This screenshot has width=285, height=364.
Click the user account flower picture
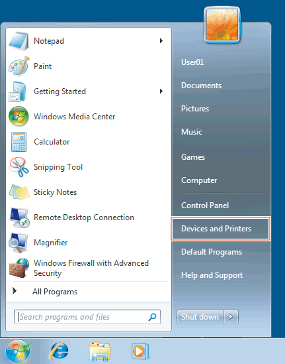(x=222, y=25)
